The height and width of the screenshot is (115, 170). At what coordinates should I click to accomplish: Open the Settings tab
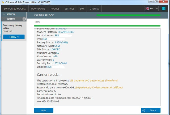70,9
